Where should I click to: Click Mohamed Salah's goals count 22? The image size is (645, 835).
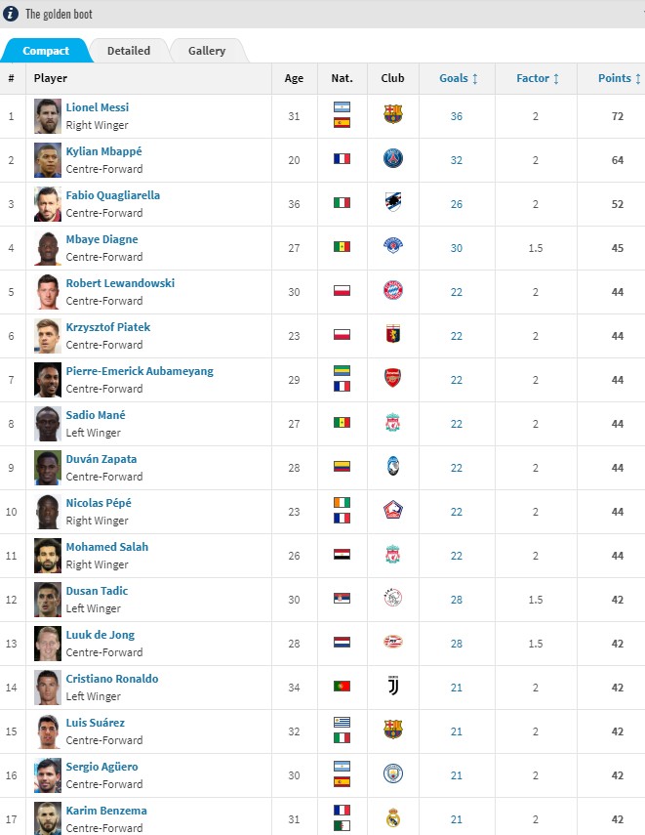(457, 556)
